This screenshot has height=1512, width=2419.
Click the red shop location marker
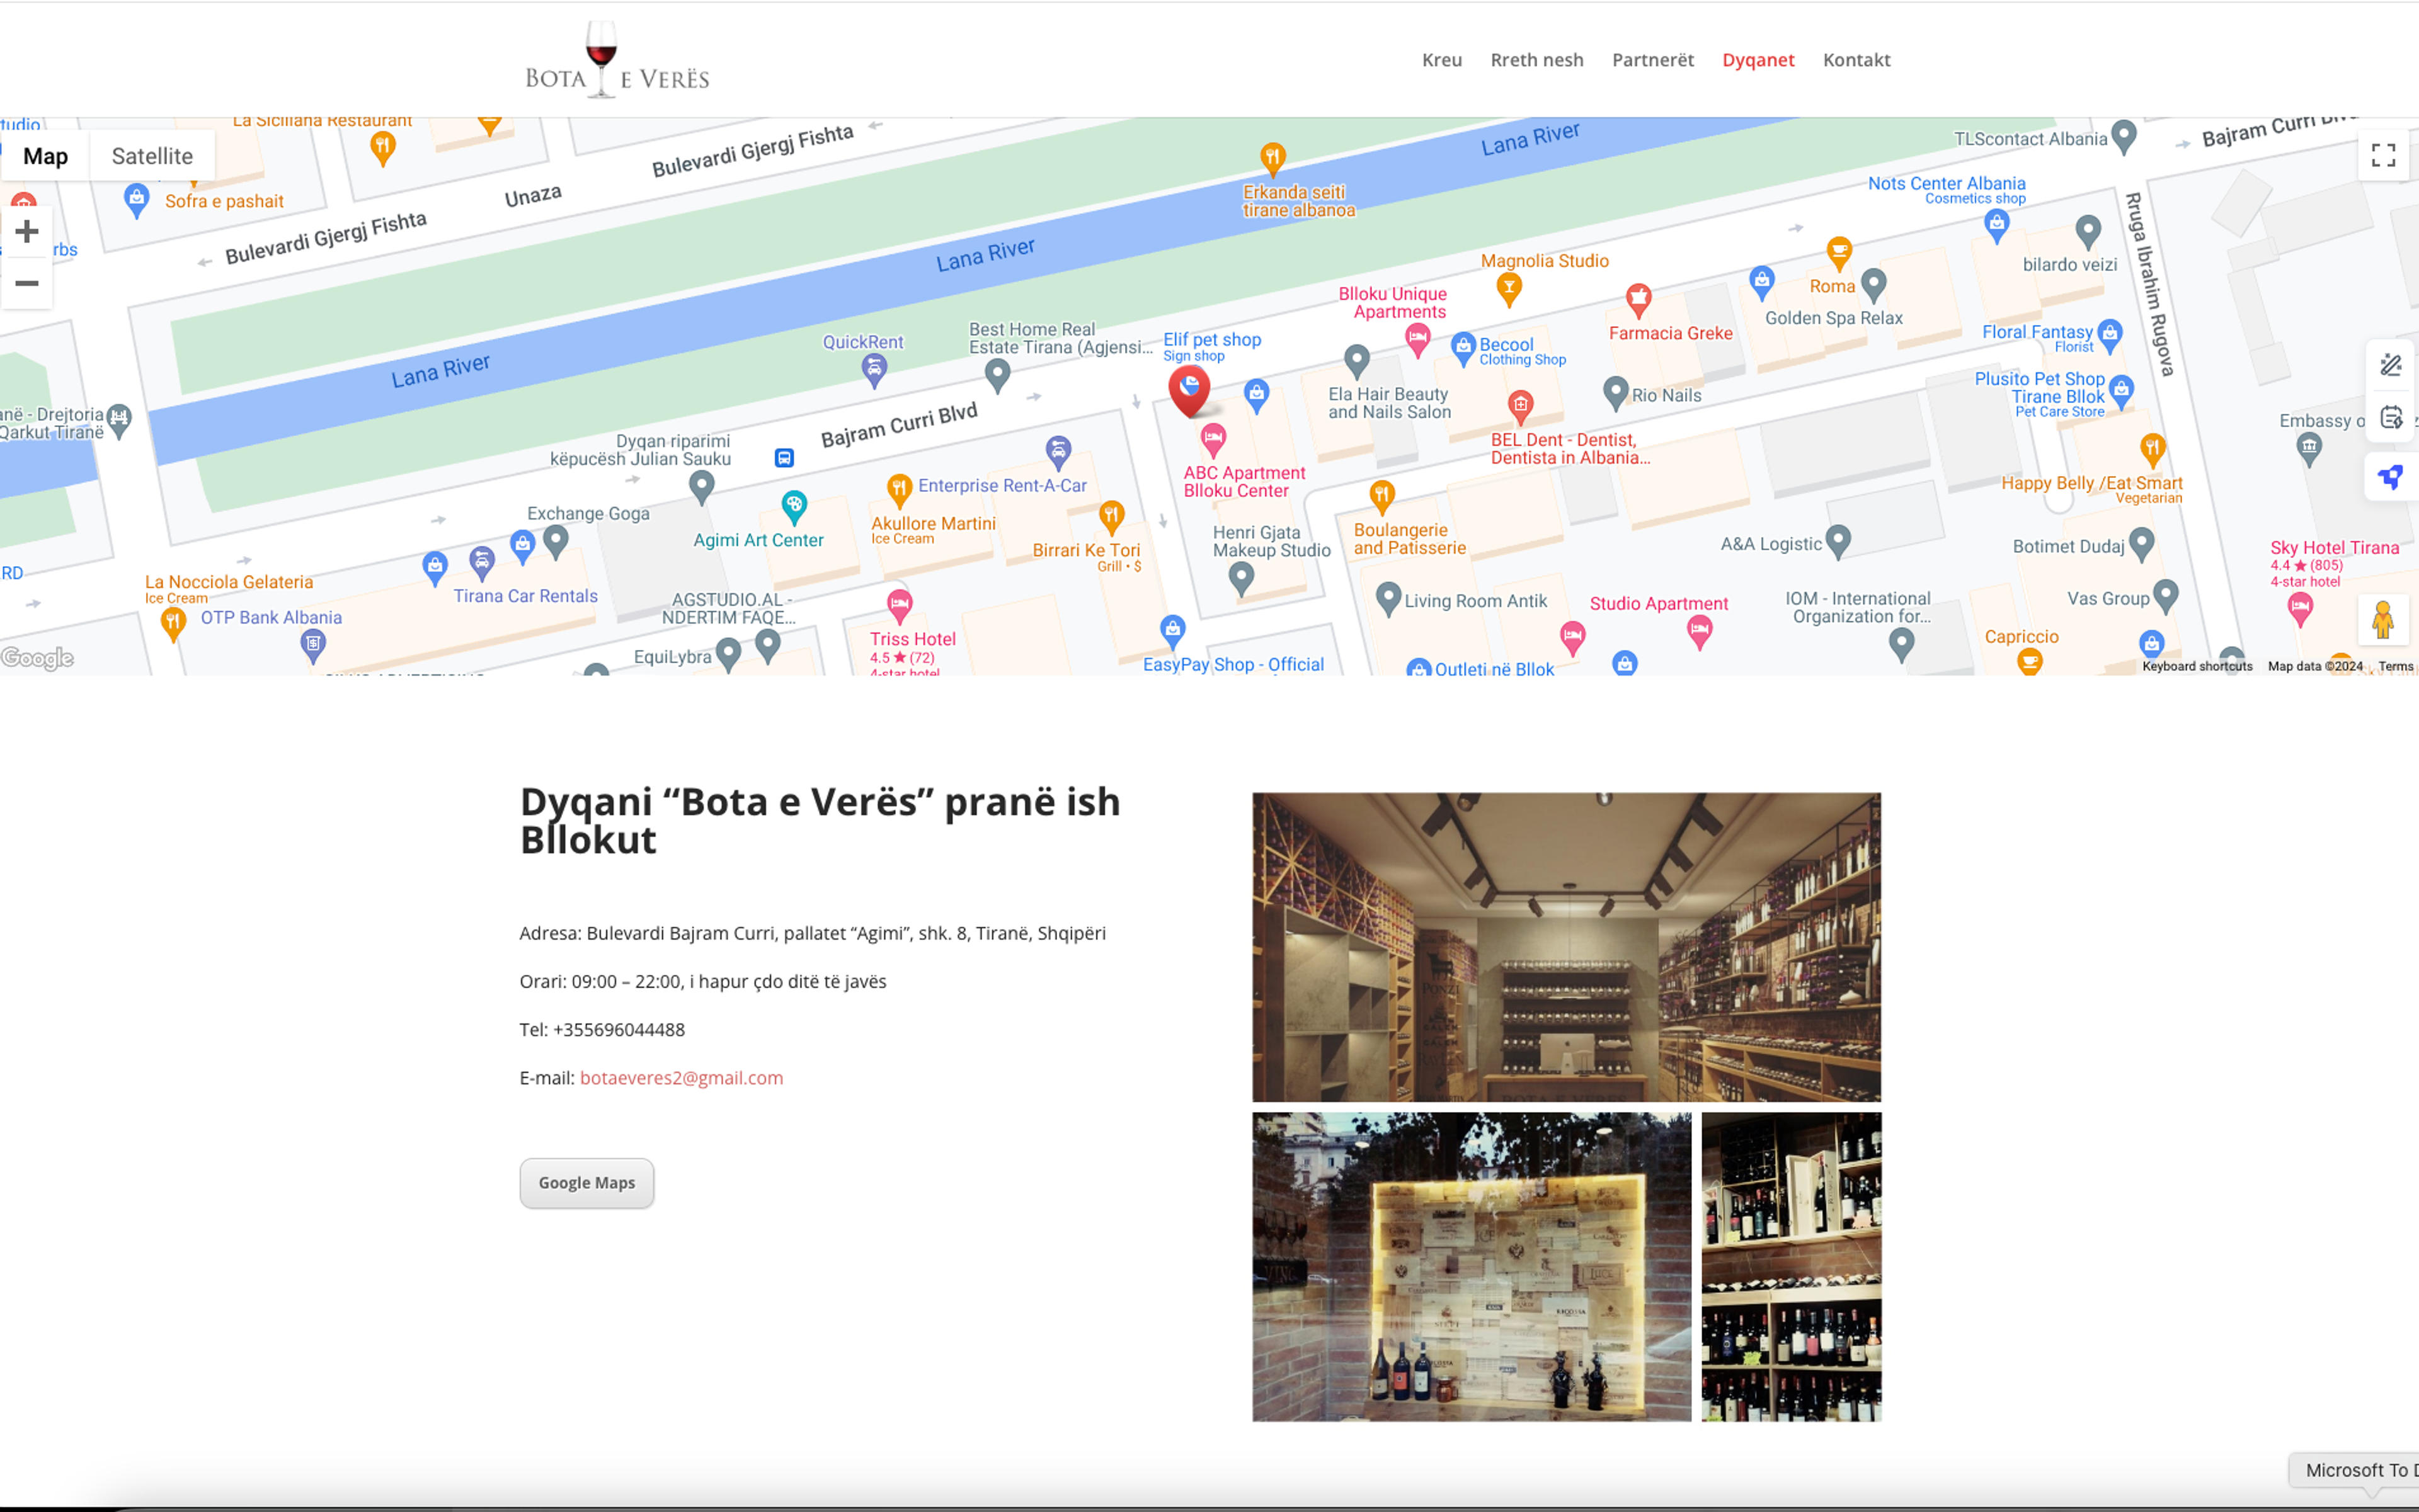click(x=1189, y=391)
